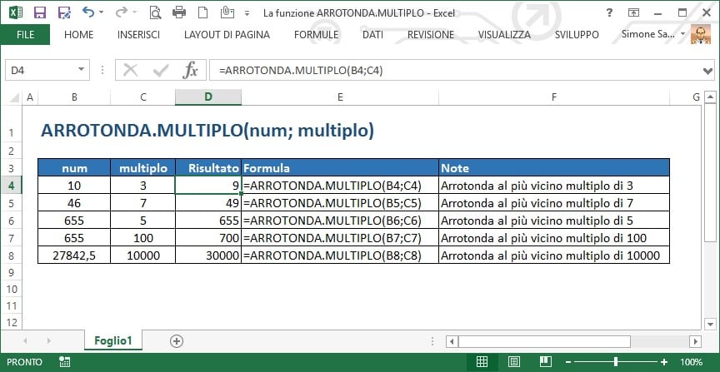Viewport: 720px width, 372px height.
Task: Open the SVILUPPO tab
Action: pyautogui.click(x=577, y=34)
